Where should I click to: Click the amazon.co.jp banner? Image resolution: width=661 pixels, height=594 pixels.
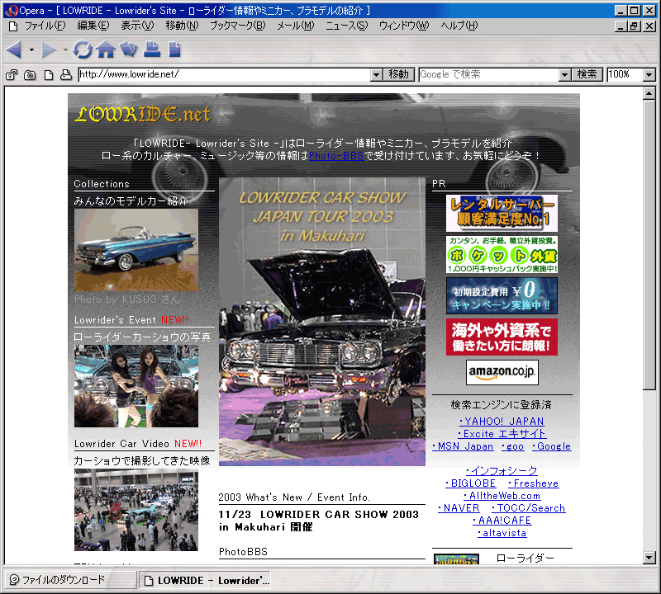(502, 372)
